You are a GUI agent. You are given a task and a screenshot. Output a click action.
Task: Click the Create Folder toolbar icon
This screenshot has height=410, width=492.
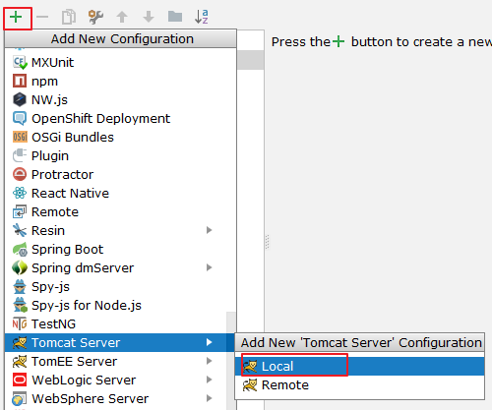coord(175,17)
